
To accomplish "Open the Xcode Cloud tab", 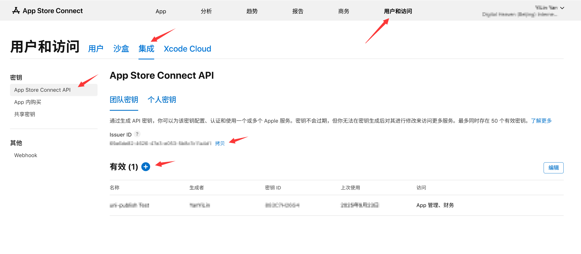I will tap(187, 49).
